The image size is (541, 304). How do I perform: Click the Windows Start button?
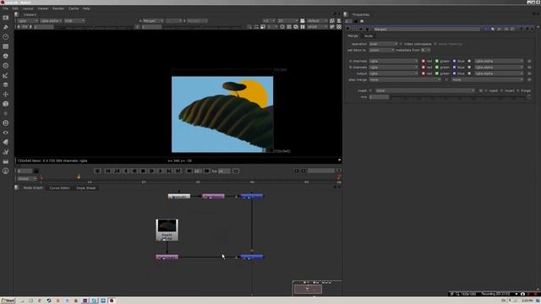(8, 301)
